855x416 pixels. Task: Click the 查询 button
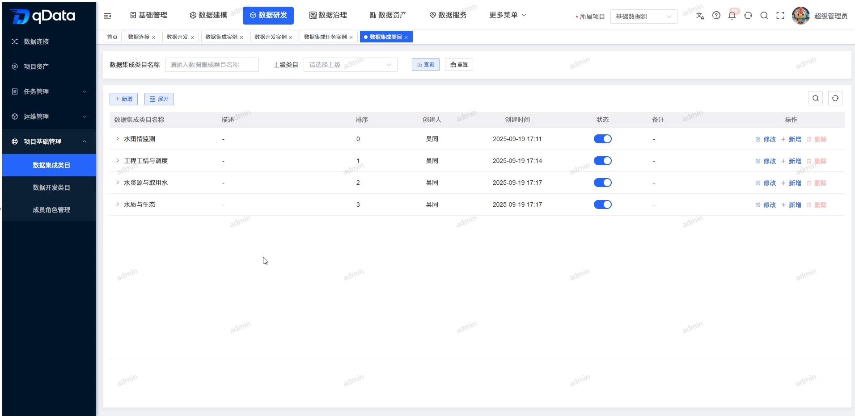click(426, 65)
